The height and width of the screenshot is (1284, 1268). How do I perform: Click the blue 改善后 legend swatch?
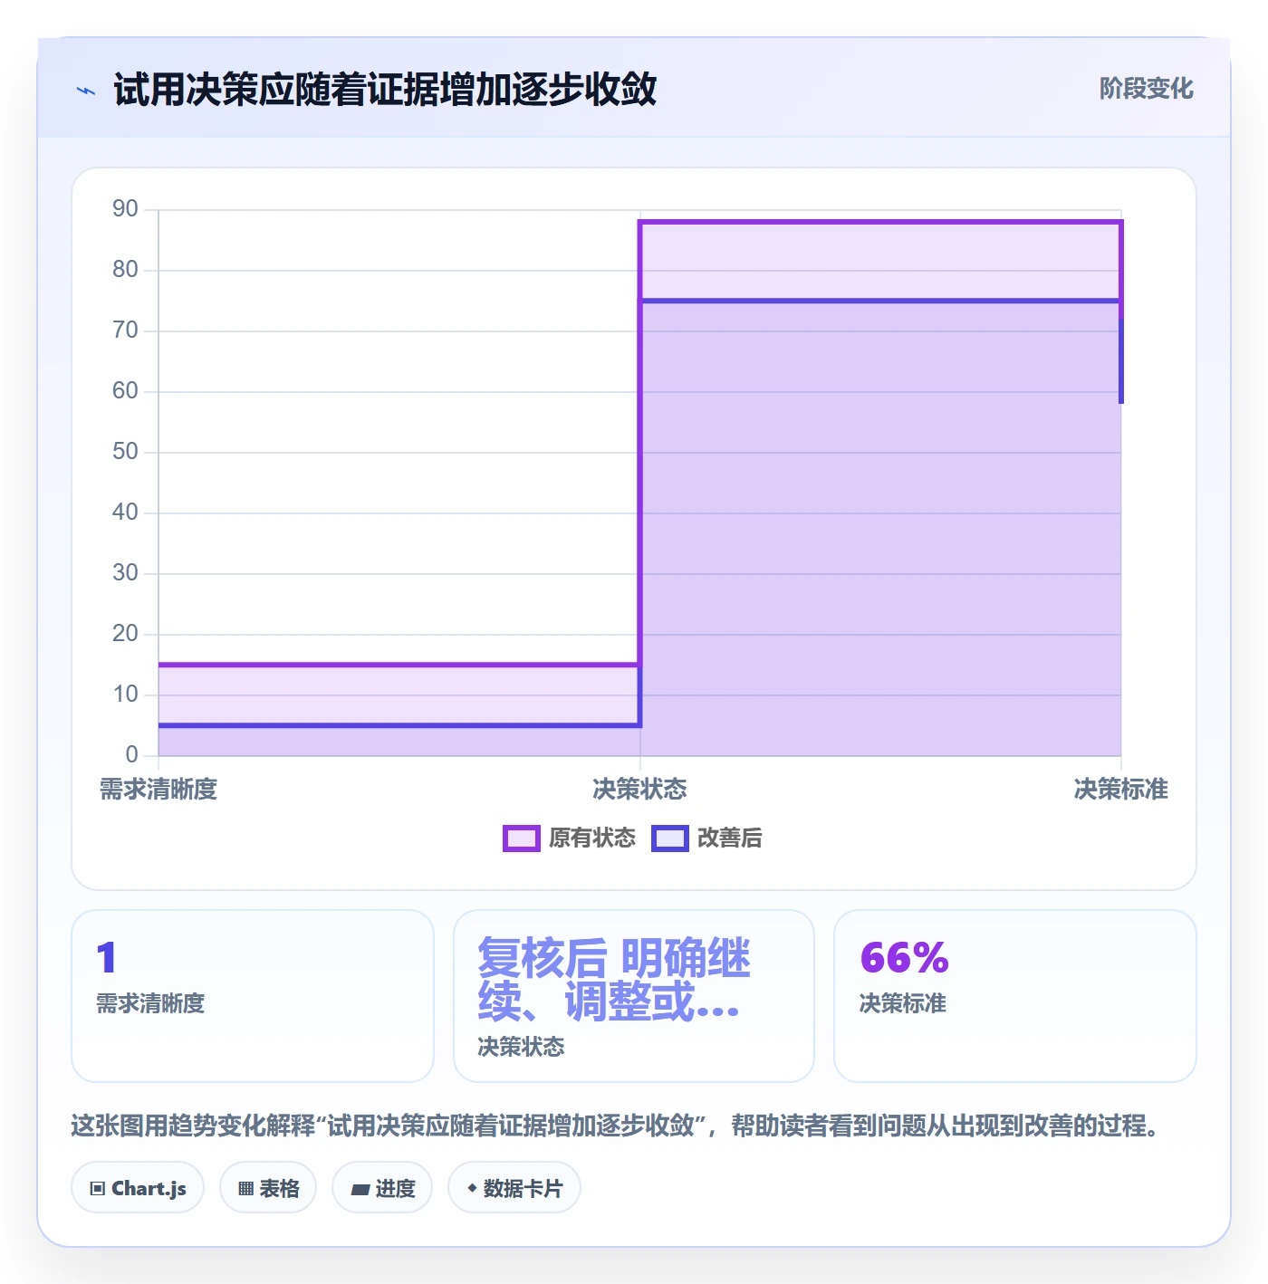click(x=670, y=838)
